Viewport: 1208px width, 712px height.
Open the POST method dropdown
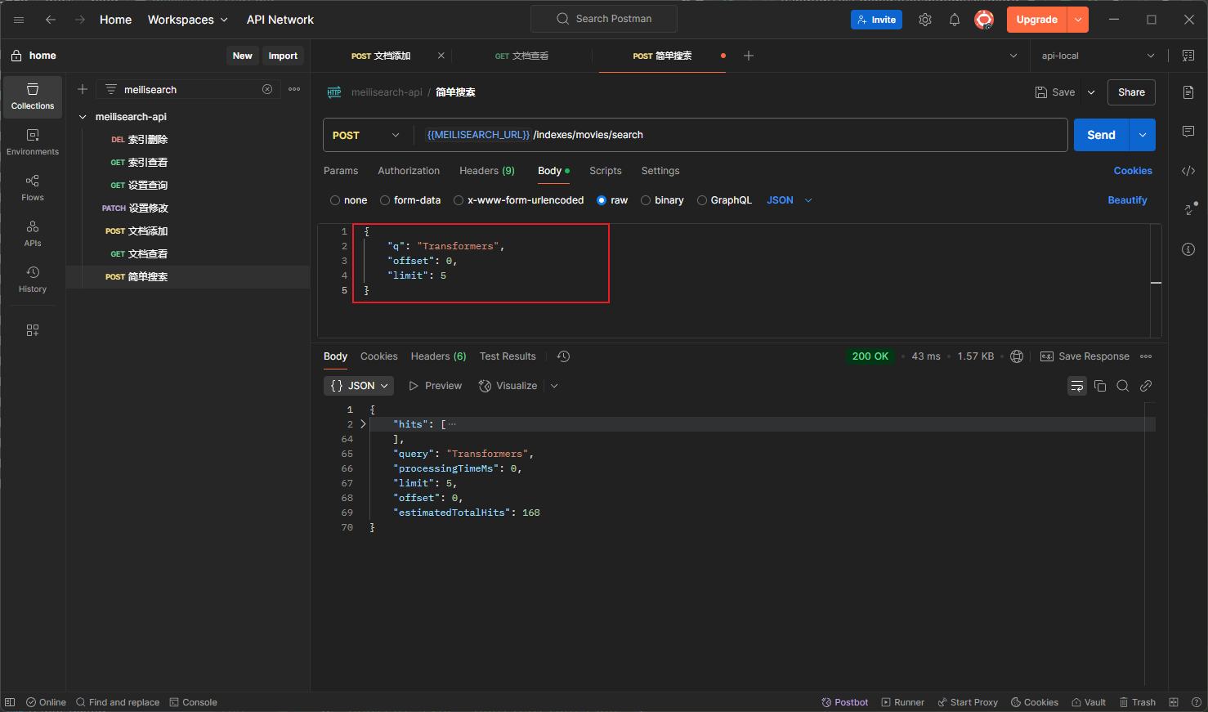point(365,134)
